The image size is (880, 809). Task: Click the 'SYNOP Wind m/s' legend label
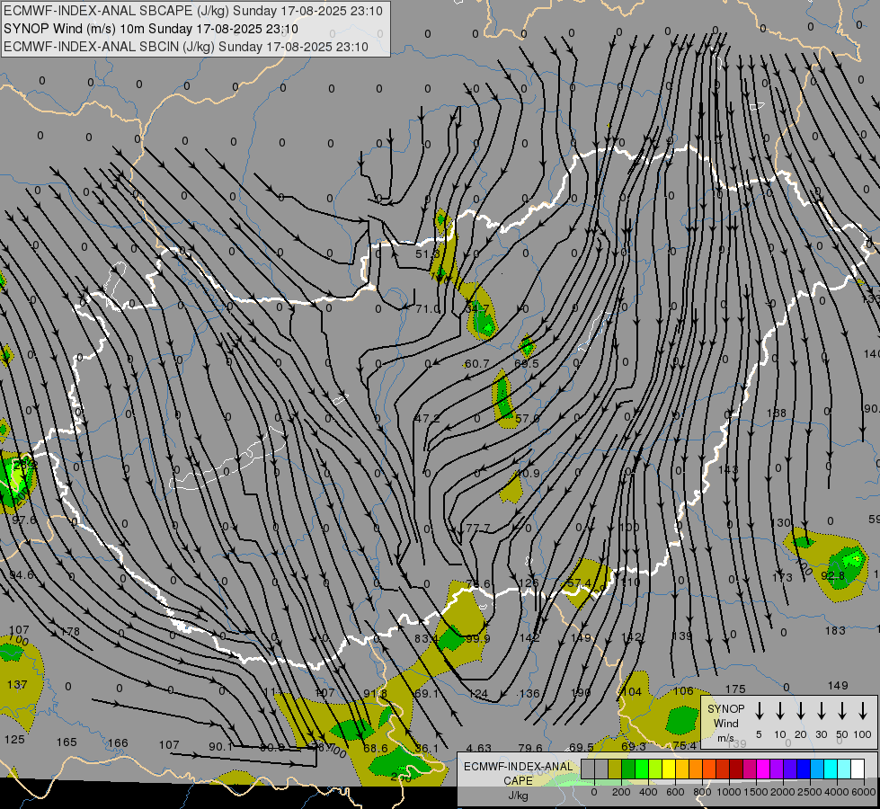725,723
